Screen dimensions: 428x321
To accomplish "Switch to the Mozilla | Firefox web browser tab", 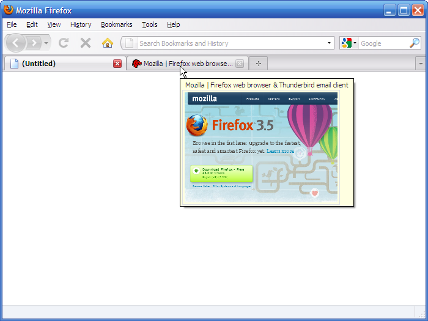I will tap(188, 64).
